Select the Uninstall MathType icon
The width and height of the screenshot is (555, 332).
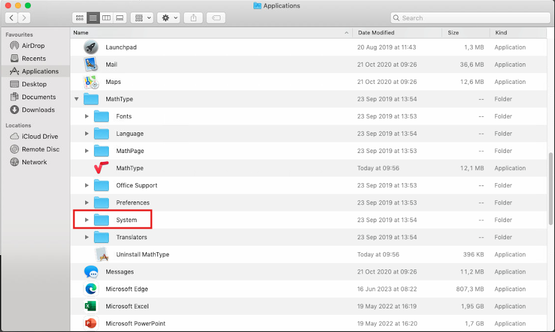[x=102, y=254]
